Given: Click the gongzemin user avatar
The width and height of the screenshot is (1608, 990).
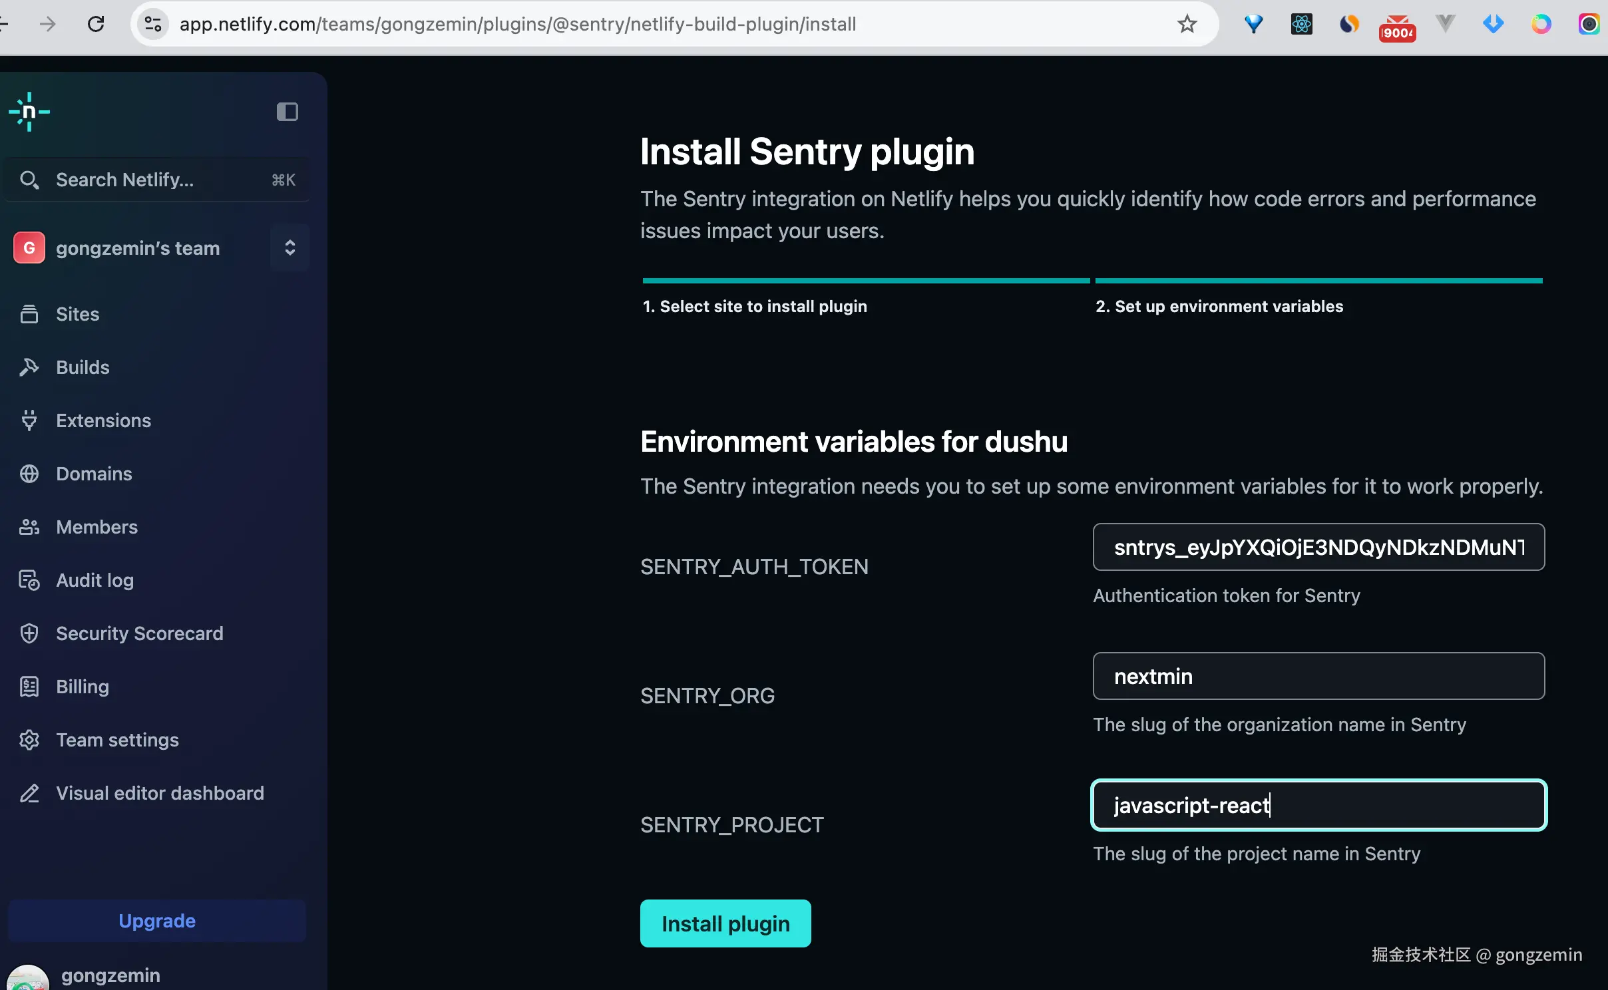Looking at the screenshot, I should pyautogui.click(x=28, y=977).
